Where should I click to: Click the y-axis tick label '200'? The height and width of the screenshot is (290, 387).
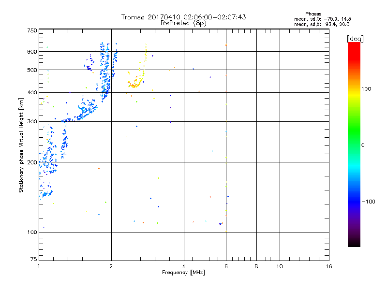pos(32,162)
